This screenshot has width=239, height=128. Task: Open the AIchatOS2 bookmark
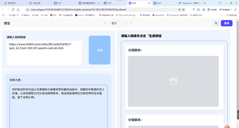158,15
